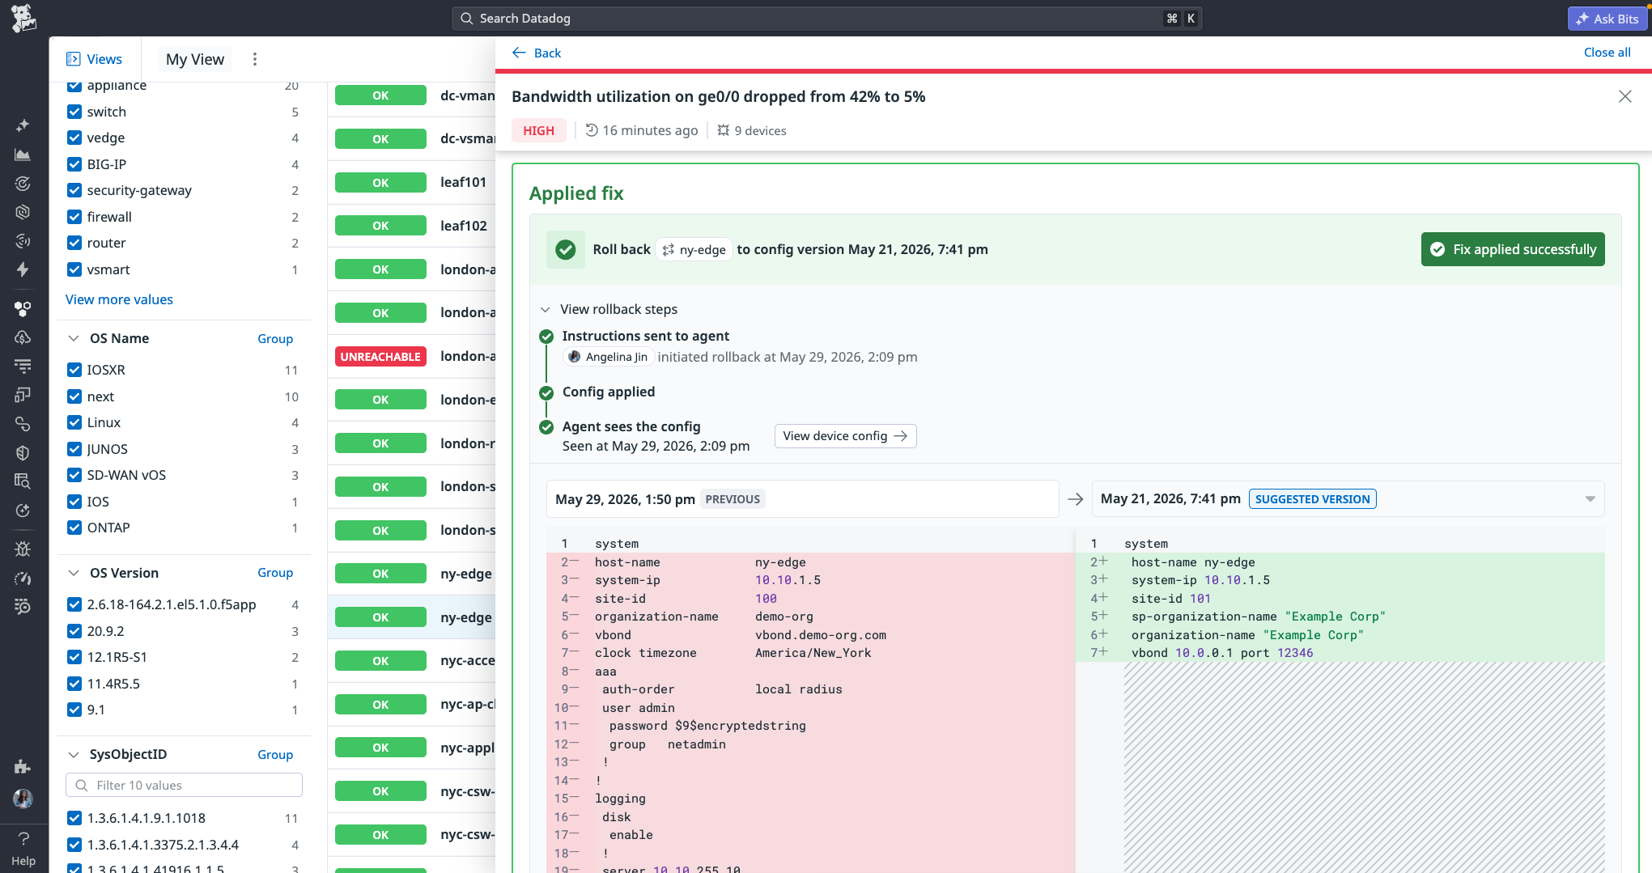The width and height of the screenshot is (1652, 873).
Task: Toggle the 1.3.6.1.4.1.9.1.1018 checkbox
Action: [x=74, y=818]
